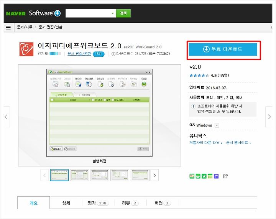276x219 pixels.
Task: Open the 문서 편집/변환 breadcrumb
Action: coord(51,27)
